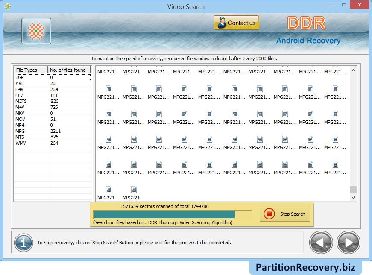Click the sector scan progress bar
The width and height of the screenshot is (372, 275).
click(173, 214)
